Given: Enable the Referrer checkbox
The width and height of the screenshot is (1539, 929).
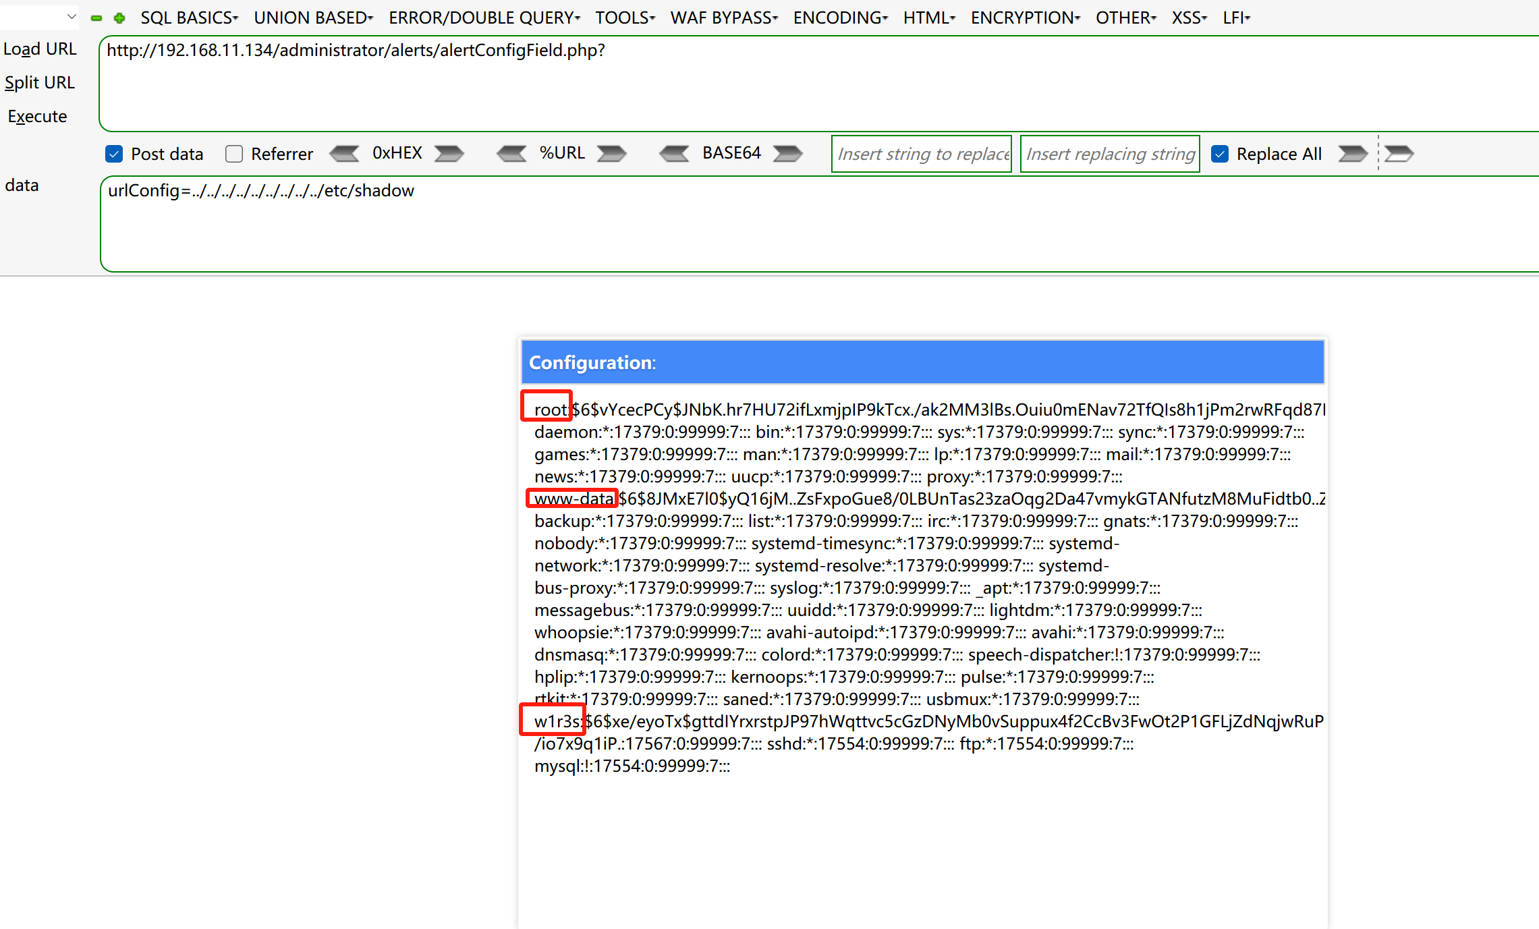Looking at the screenshot, I should (234, 154).
